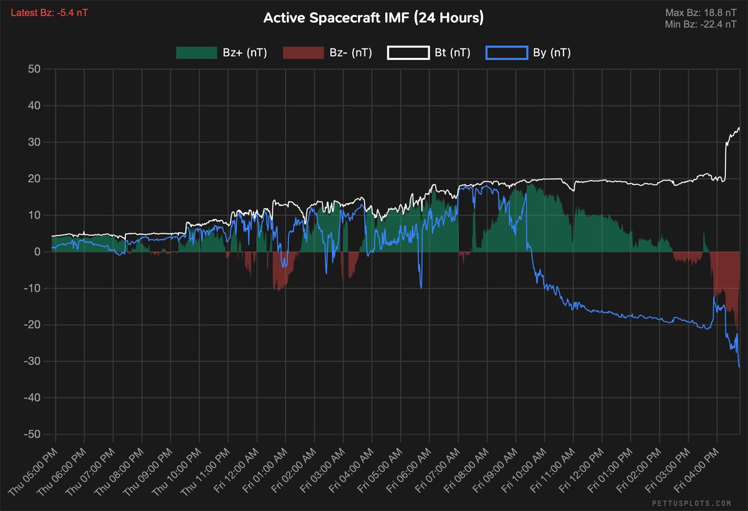Click the Max Bz: 18.8 nT value
The height and width of the screenshot is (511, 748).
pos(701,11)
